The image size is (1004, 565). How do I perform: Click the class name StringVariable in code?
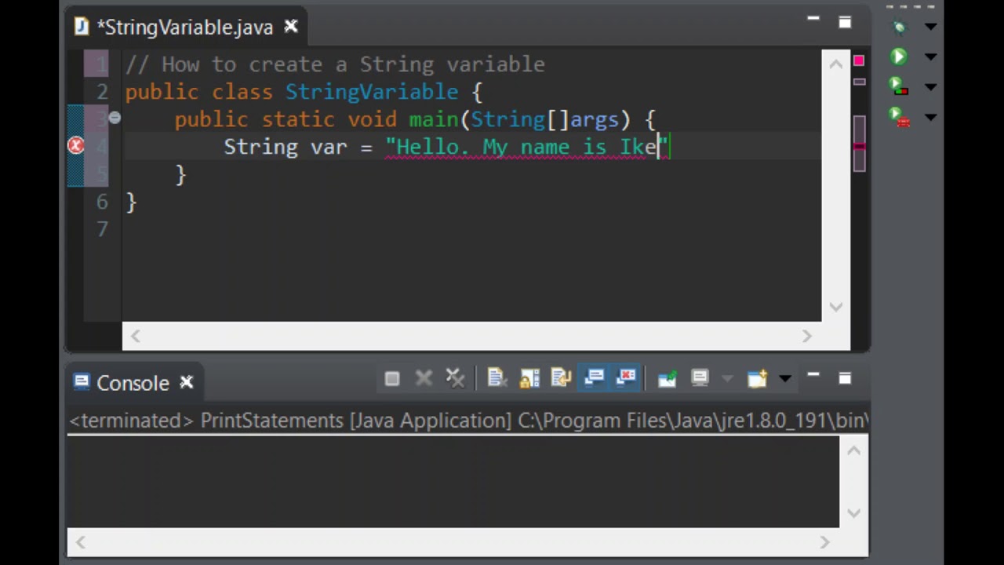(372, 92)
